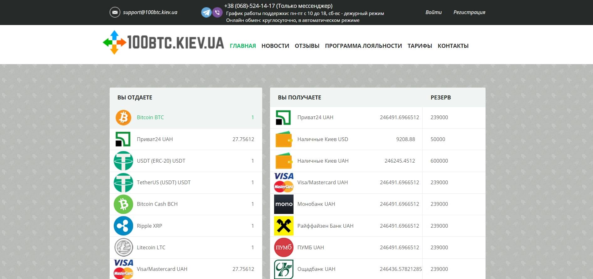Click the email envelope icon
Image resolution: width=593 pixels, height=279 pixels.
point(115,12)
